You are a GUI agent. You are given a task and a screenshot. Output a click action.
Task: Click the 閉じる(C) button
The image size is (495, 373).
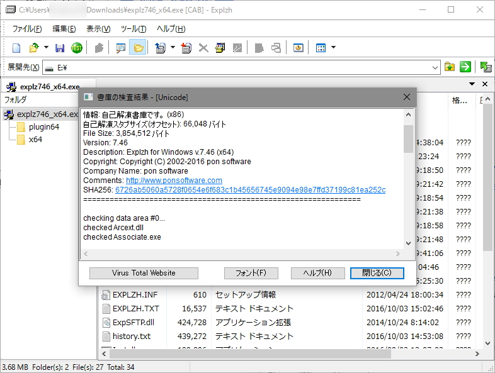click(377, 273)
